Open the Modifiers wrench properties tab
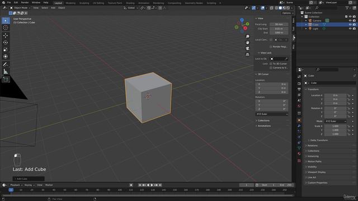 pyautogui.click(x=299, y=126)
